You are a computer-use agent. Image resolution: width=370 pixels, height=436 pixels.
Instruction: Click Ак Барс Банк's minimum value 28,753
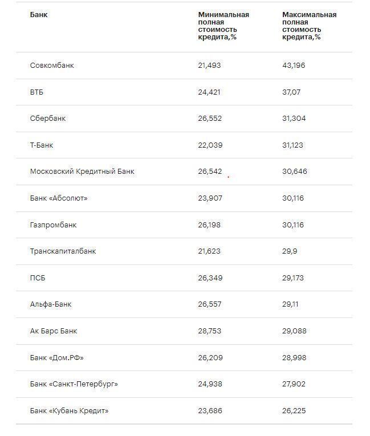tap(210, 331)
